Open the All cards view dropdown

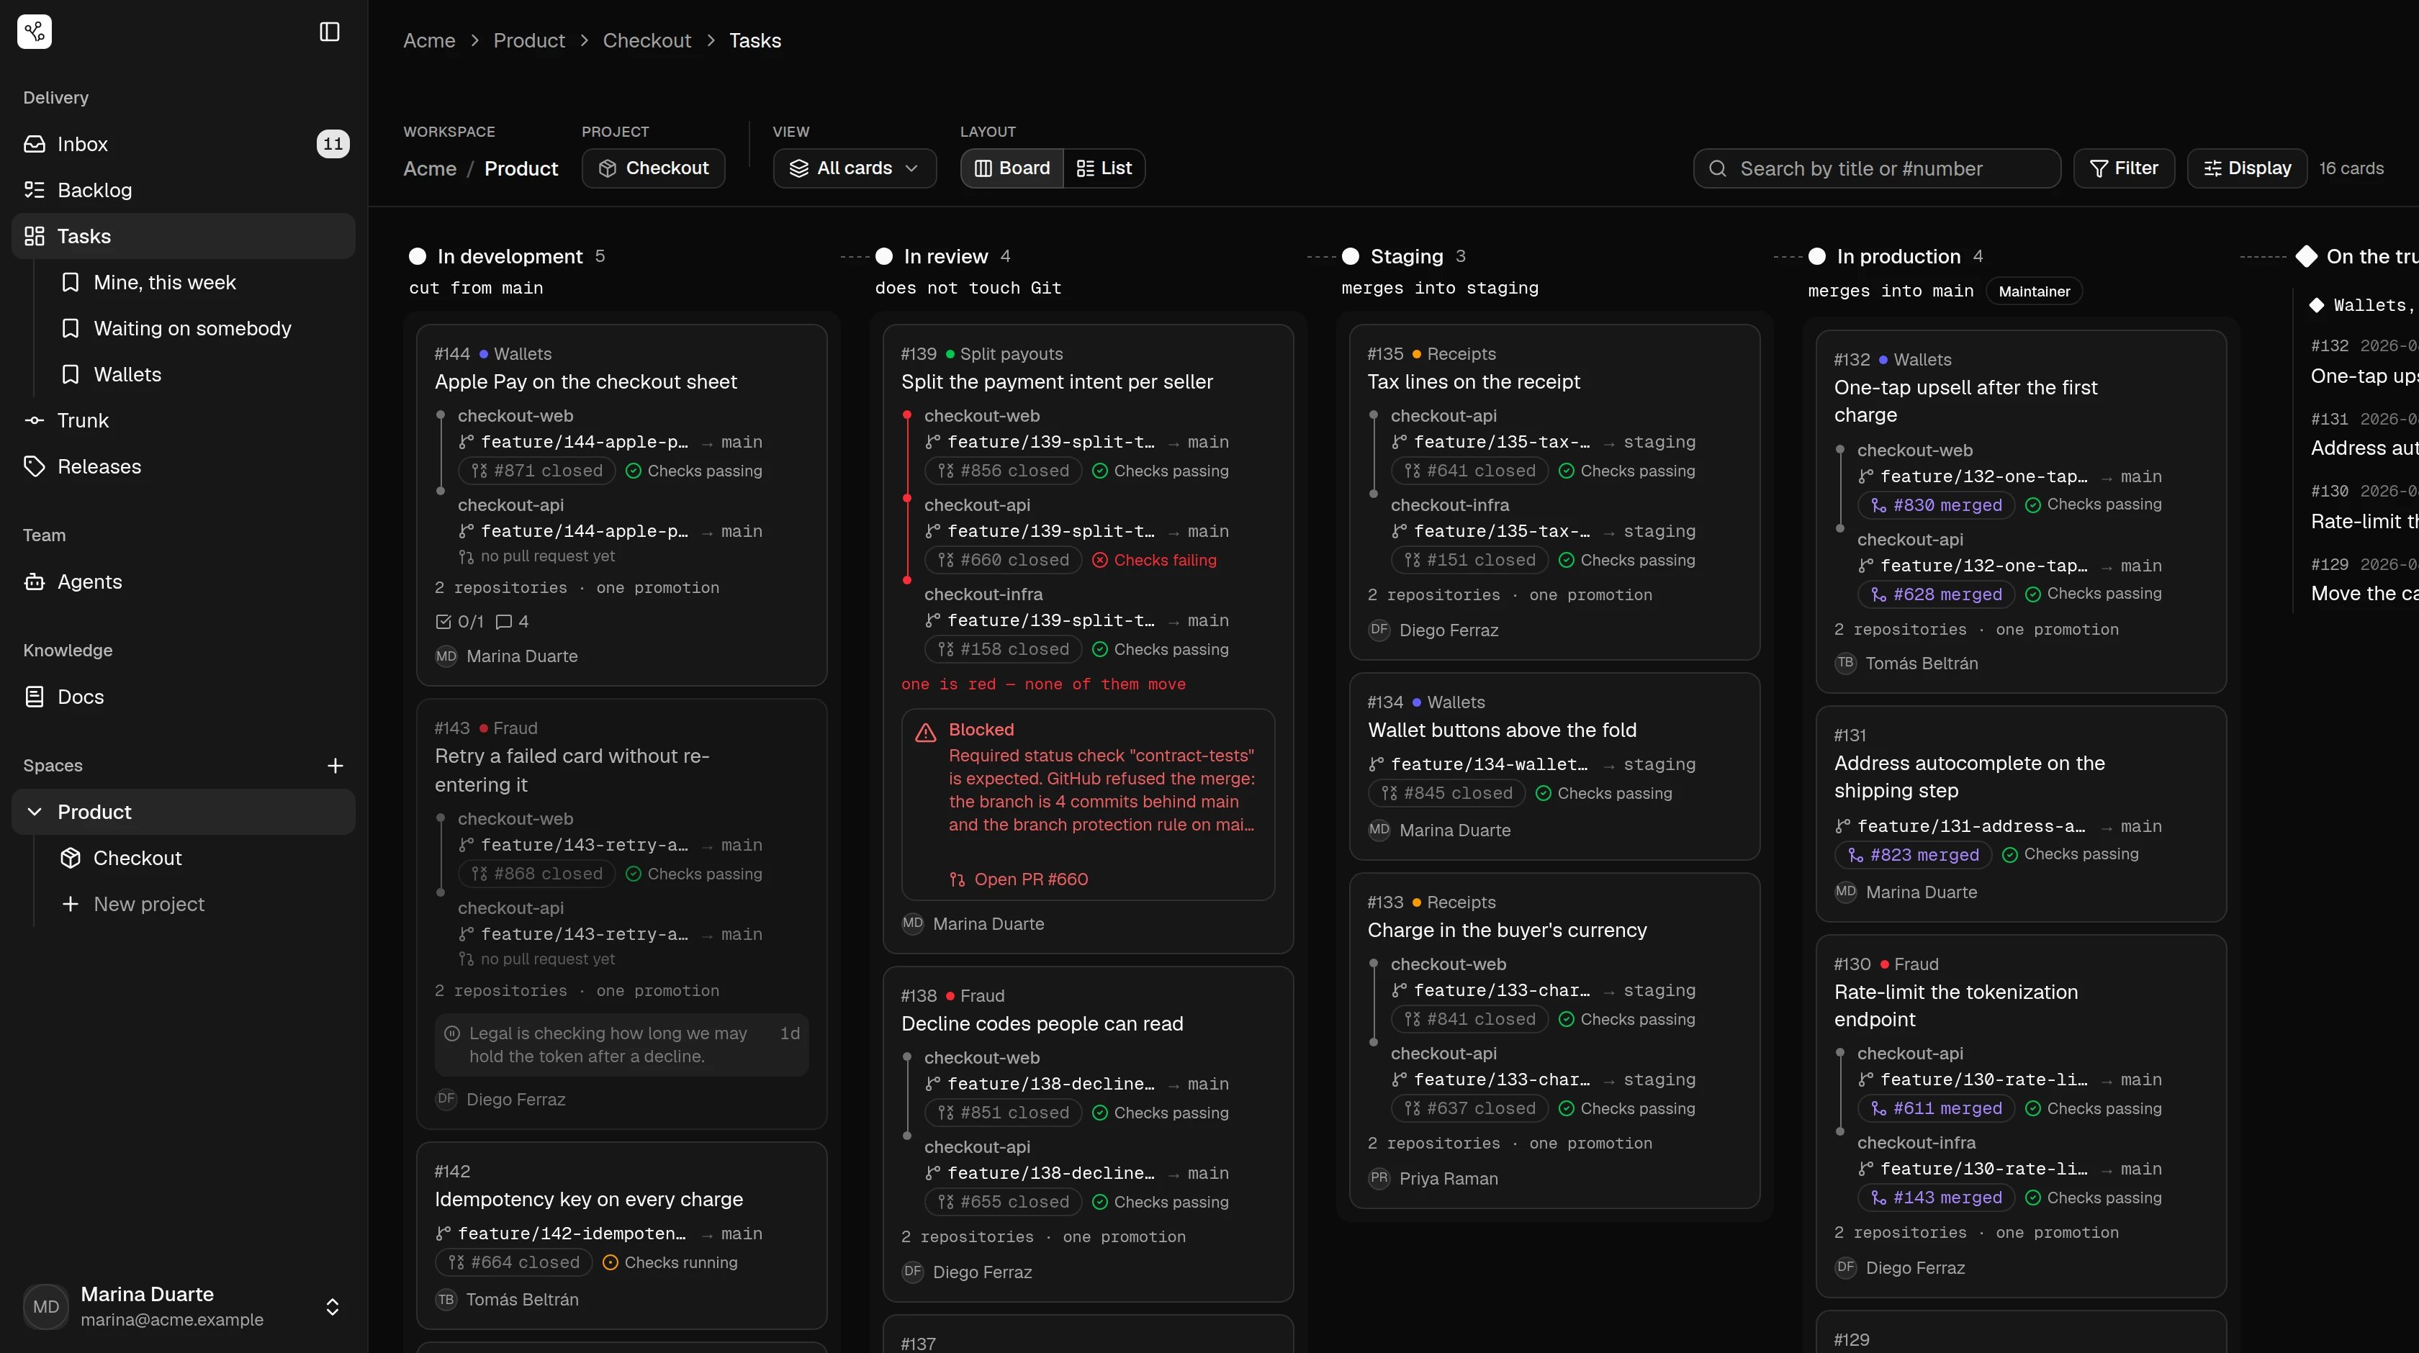(855, 168)
